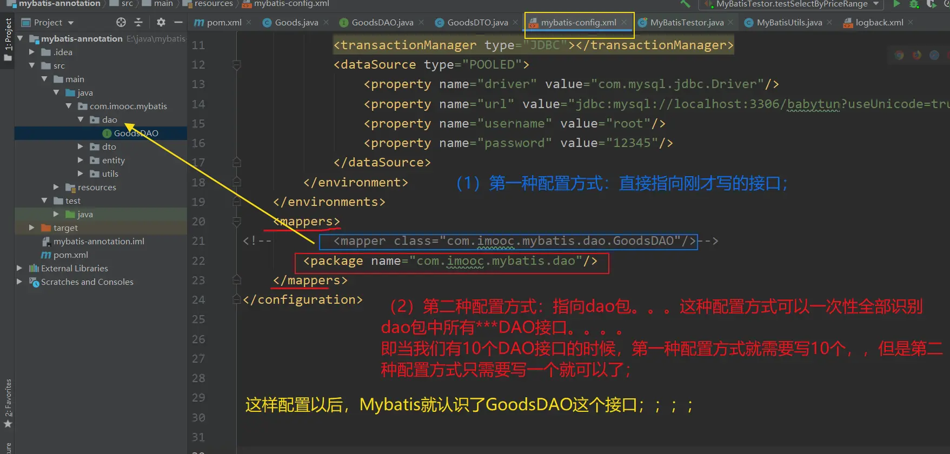This screenshot has width=950, height=454.
Task: Expand External Libraries node
Action: coord(20,268)
